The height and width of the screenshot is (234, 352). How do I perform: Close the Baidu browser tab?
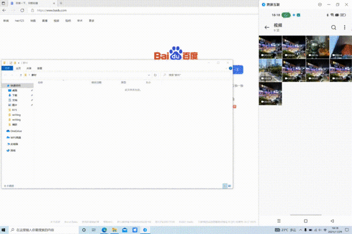point(54,3)
